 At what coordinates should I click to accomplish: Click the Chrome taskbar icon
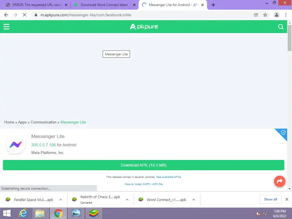[58, 213]
